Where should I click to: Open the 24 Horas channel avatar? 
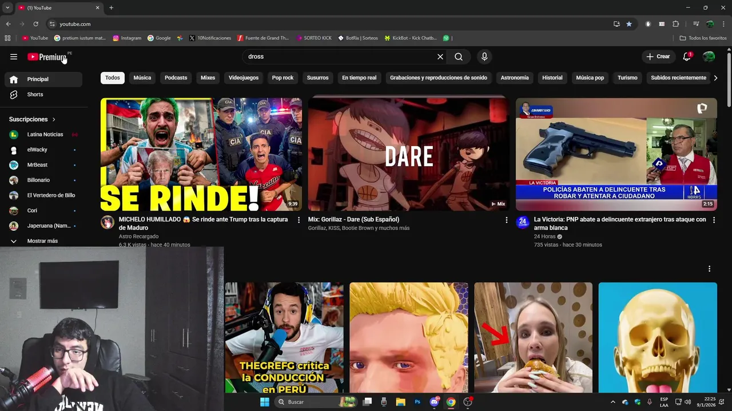click(522, 222)
